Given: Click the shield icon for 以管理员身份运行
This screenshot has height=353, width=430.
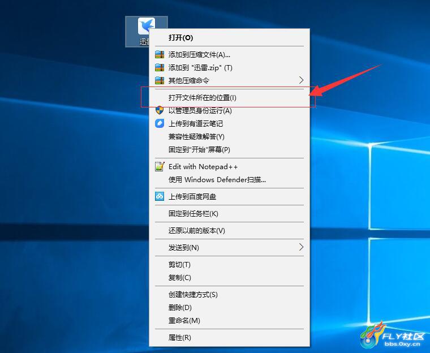Looking at the screenshot, I should (160, 110).
